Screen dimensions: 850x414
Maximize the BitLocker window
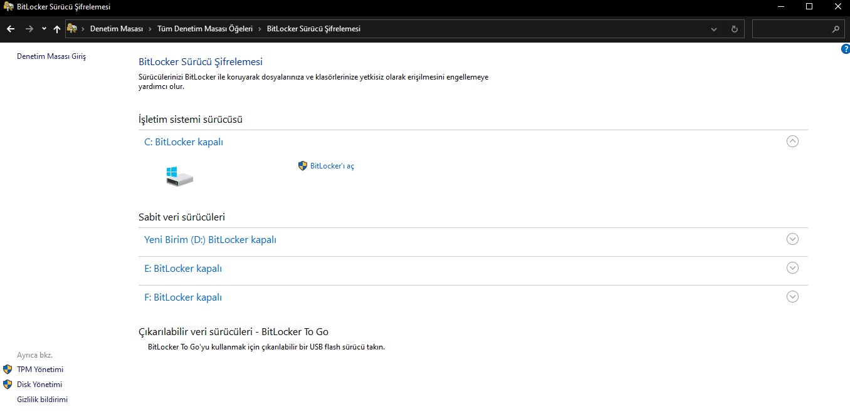coord(809,7)
